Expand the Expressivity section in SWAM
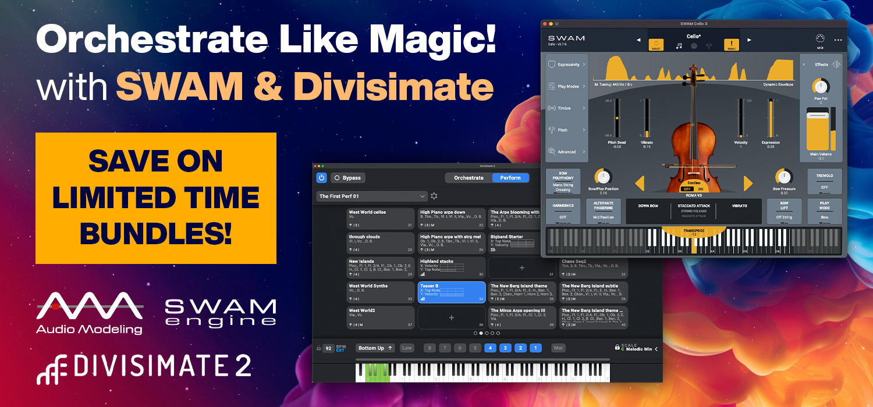The height and width of the screenshot is (407, 873). tap(567, 65)
